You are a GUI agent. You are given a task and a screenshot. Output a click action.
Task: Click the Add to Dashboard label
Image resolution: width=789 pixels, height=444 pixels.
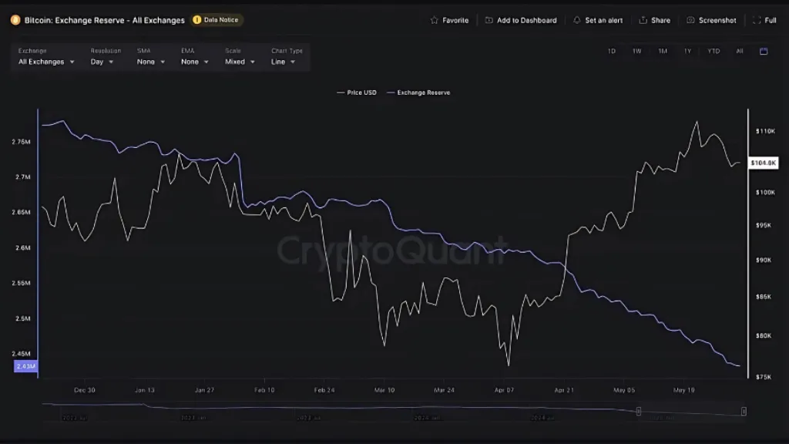[527, 20]
